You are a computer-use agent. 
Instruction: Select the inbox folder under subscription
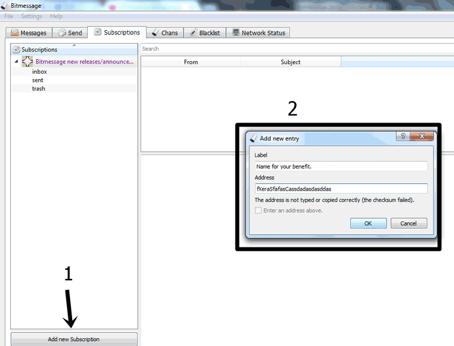point(39,71)
